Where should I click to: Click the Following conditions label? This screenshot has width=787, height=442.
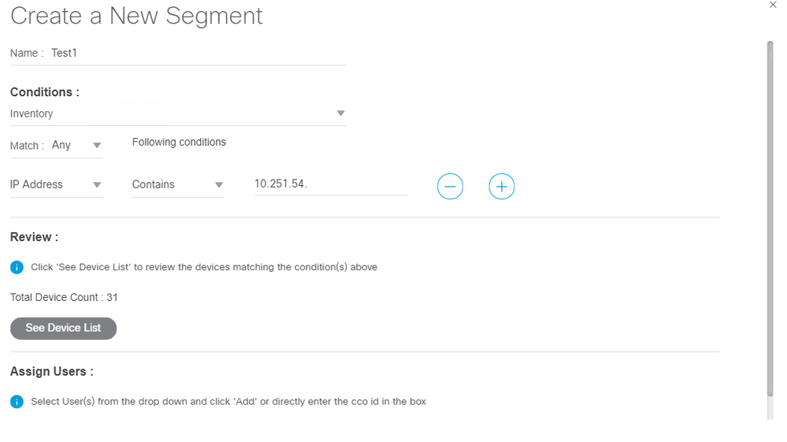point(179,142)
